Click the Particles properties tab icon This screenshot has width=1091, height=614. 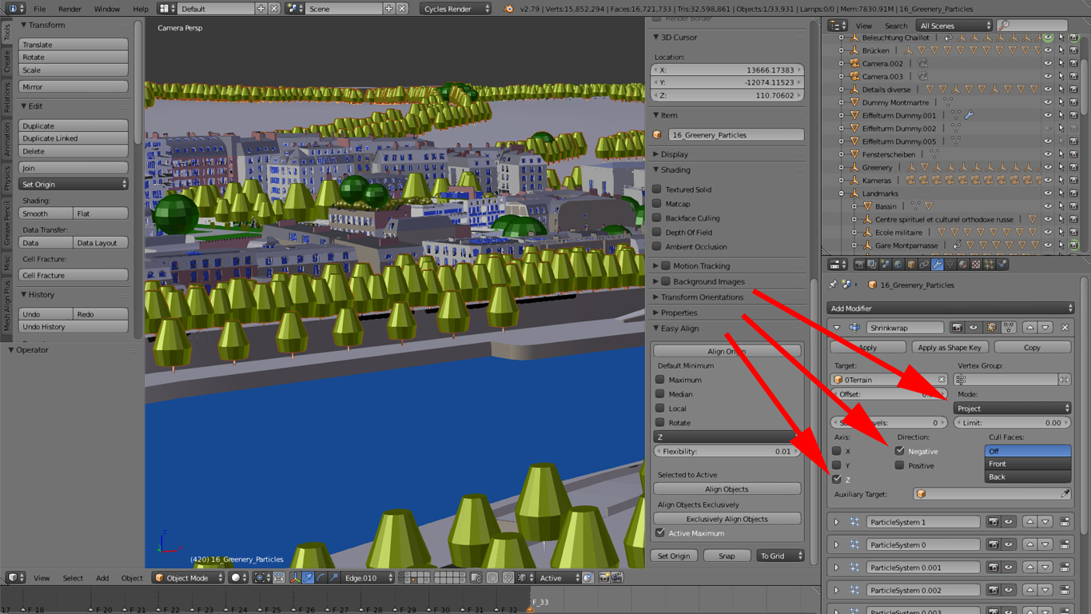[989, 265]
